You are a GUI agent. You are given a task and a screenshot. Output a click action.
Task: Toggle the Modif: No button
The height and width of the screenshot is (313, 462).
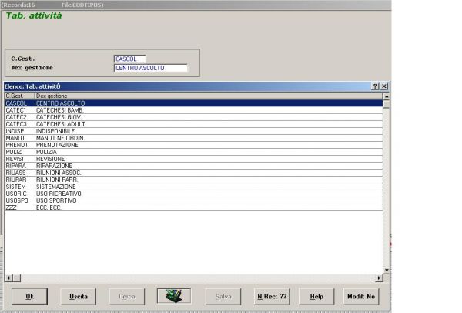tap(360, 296)
